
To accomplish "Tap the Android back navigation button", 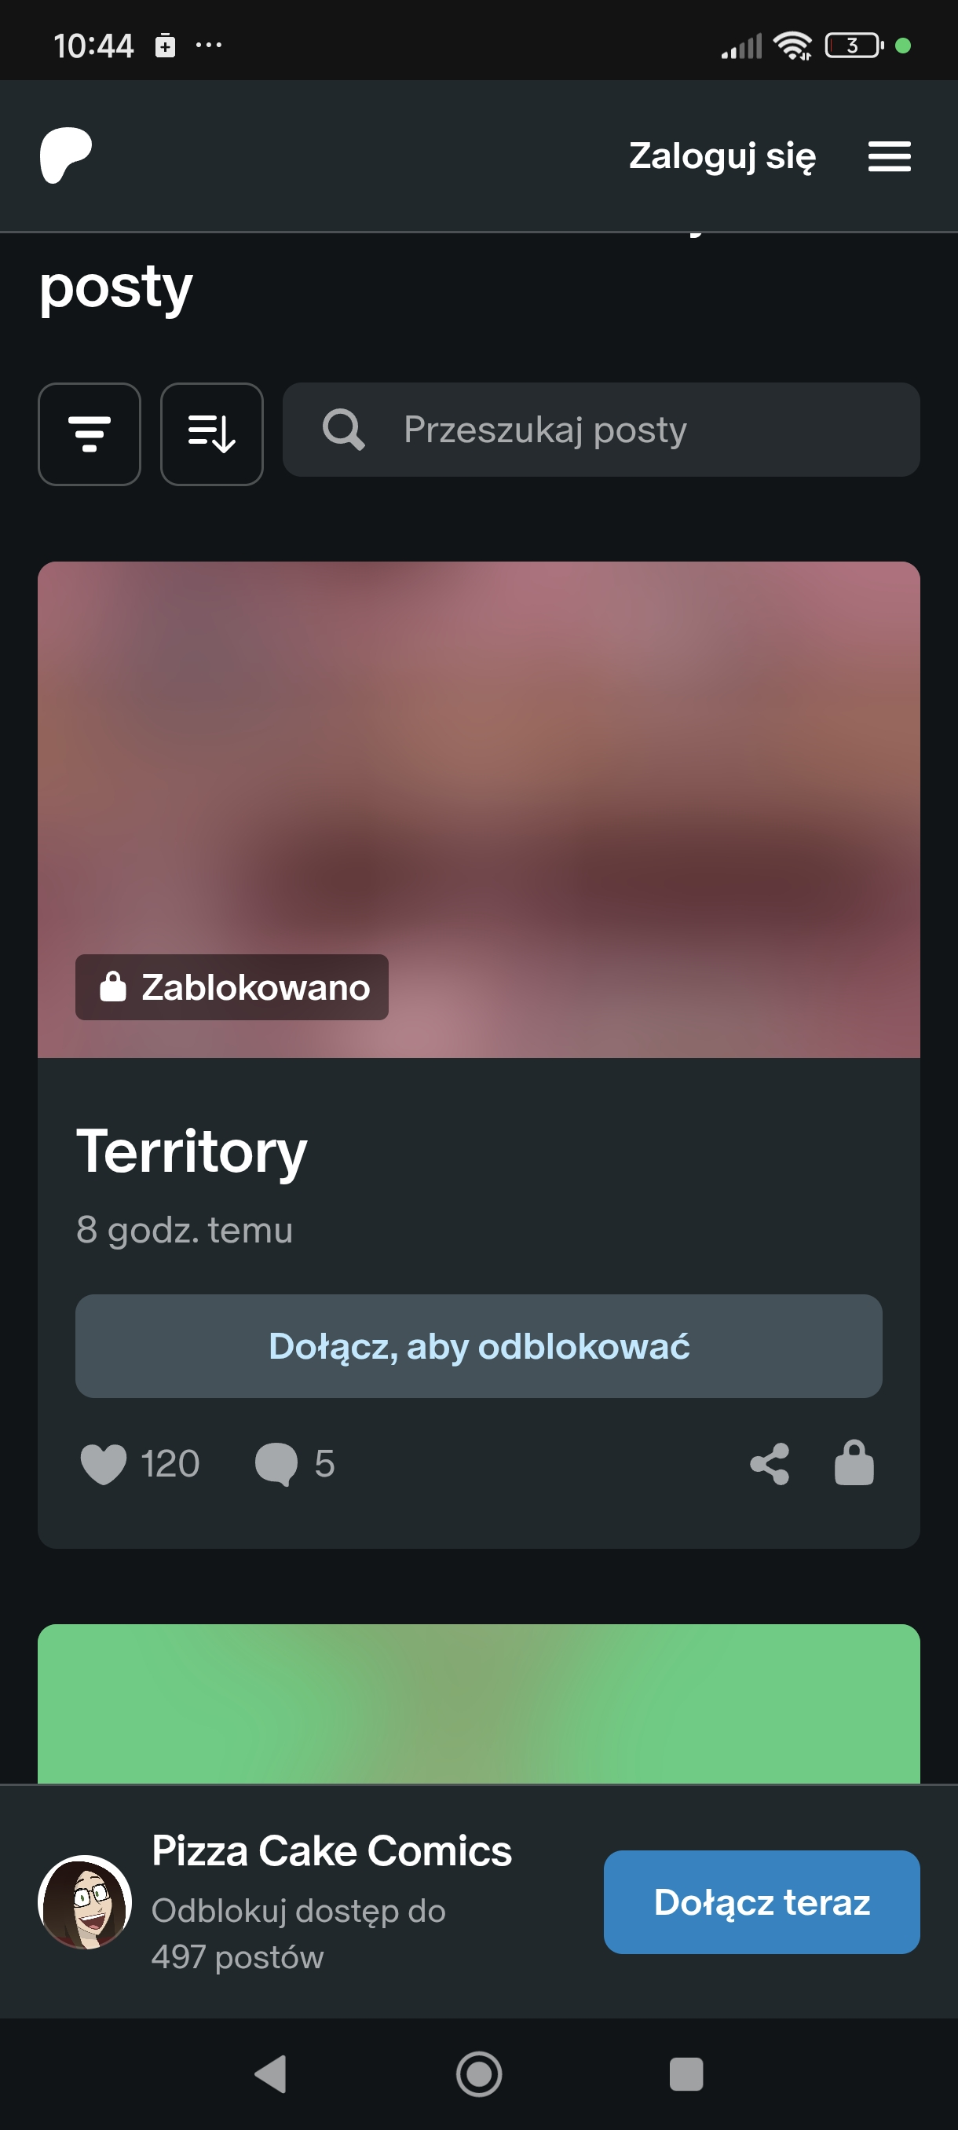I will (x=271, y=2074).
